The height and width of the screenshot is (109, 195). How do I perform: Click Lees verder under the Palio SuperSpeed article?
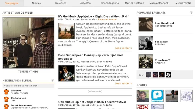(x=123, y=84)
